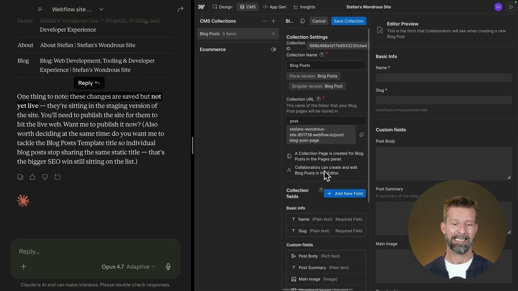Image resolution: width=518 pixels, height=291 pixels.
Task: Open the Blog Posts collection row
Action: (x=238, y=34)
